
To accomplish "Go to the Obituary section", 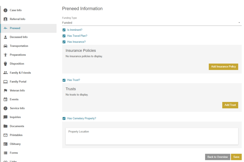I will [15, 144].
